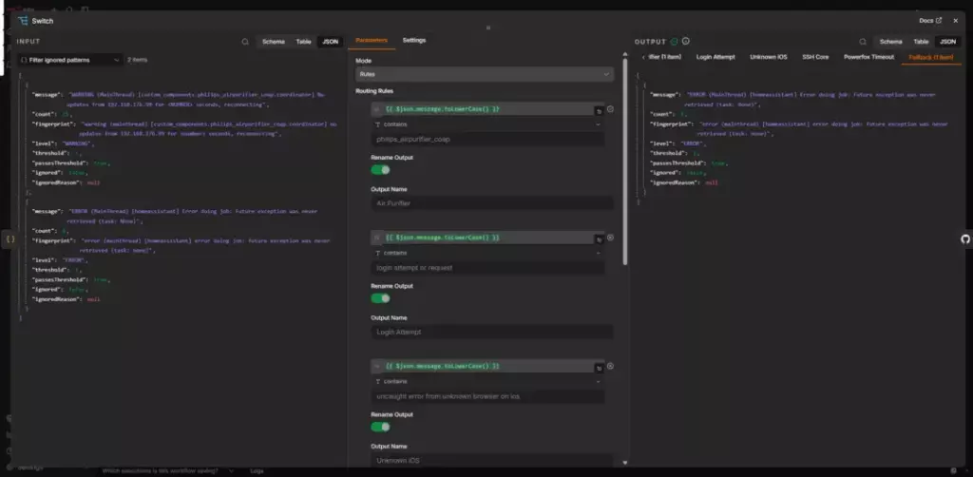Switch output view to Schema
This screenshot has height=477, width=973.
[890, 42]
